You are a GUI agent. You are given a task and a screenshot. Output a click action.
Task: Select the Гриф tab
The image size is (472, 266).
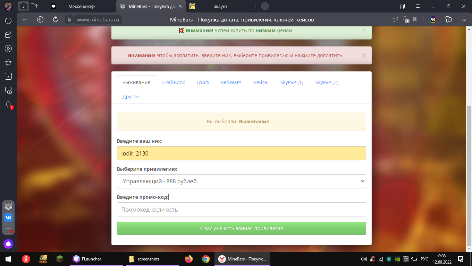(203, 82)
